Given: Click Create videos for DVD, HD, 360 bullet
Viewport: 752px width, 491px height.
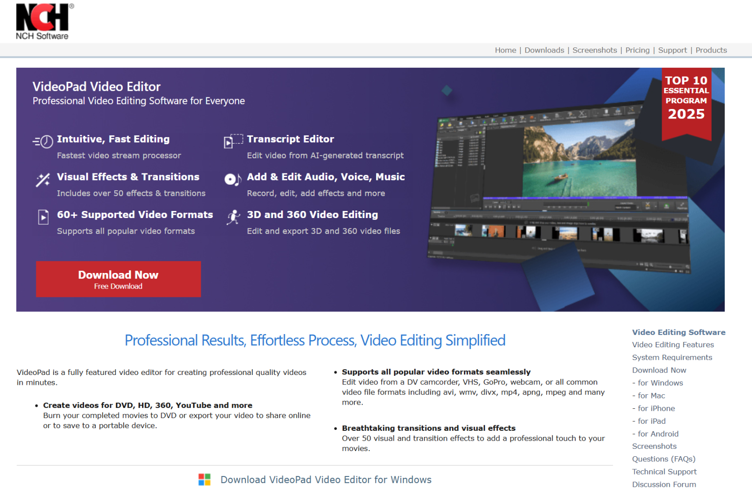Looking at the screenshot, I should 148,405.
